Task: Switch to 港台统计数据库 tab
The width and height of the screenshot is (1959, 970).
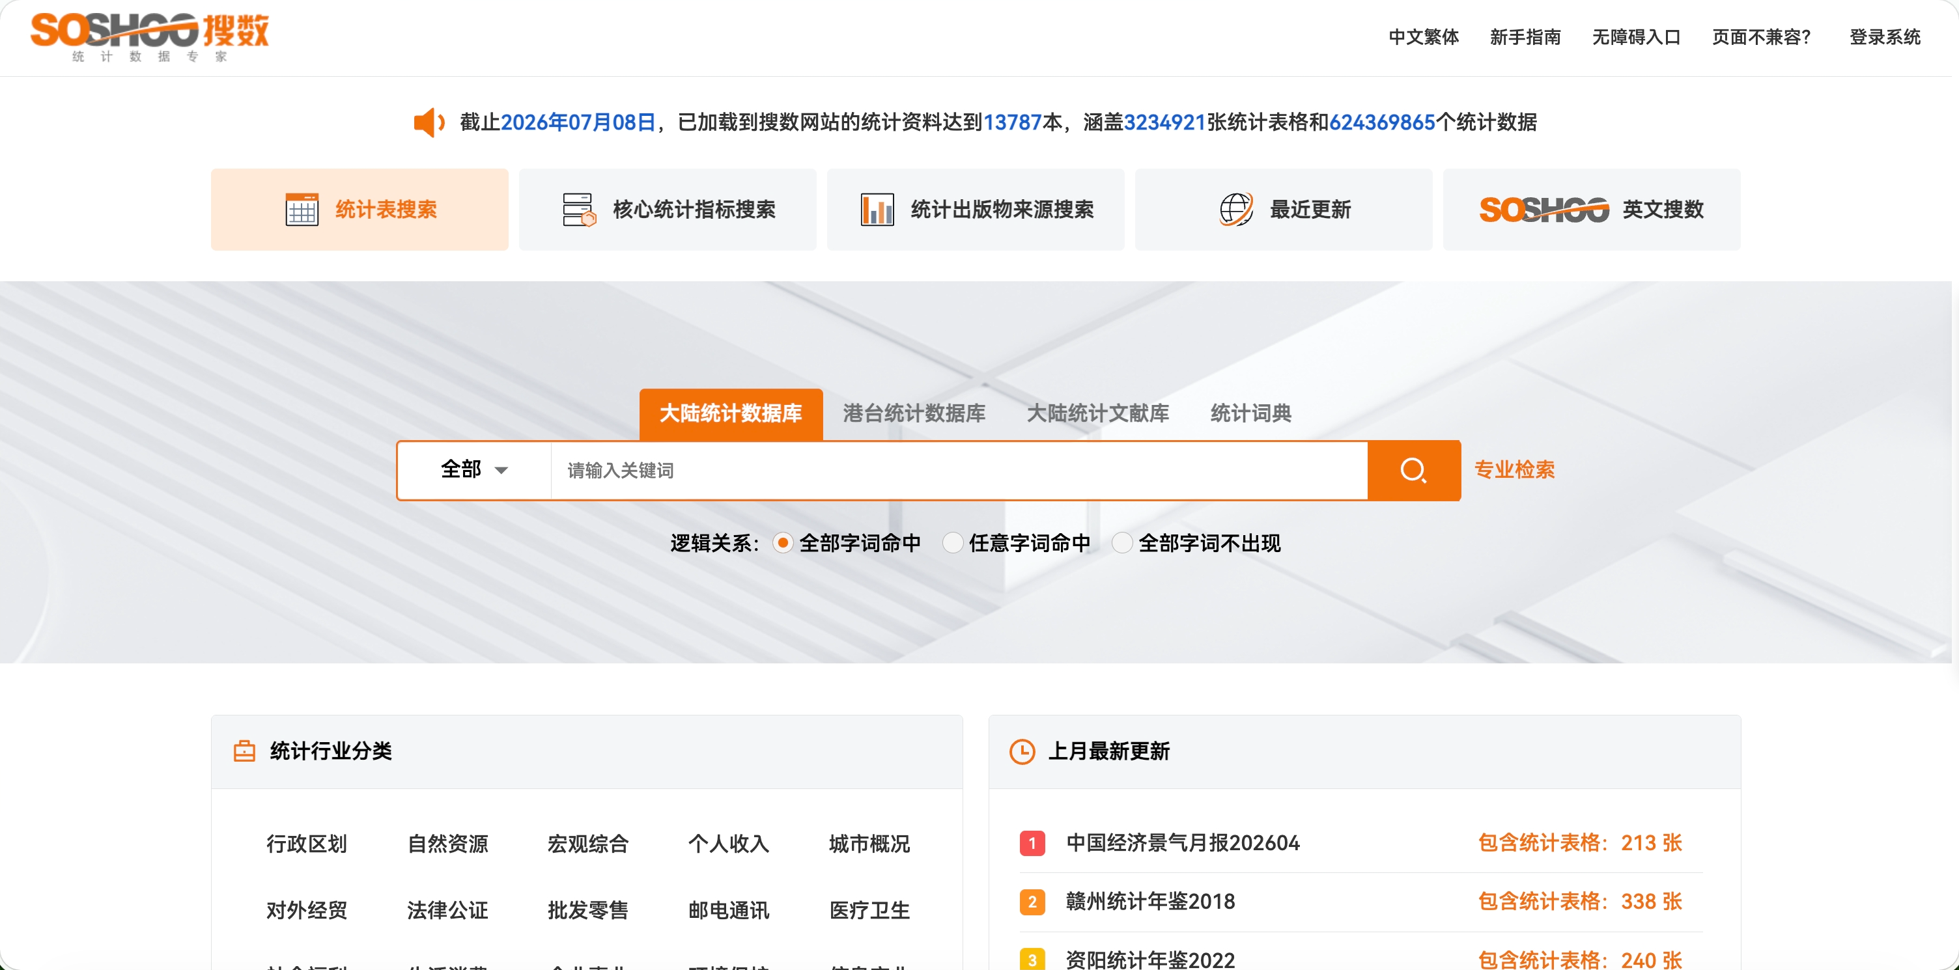Action: coord(914,413)
